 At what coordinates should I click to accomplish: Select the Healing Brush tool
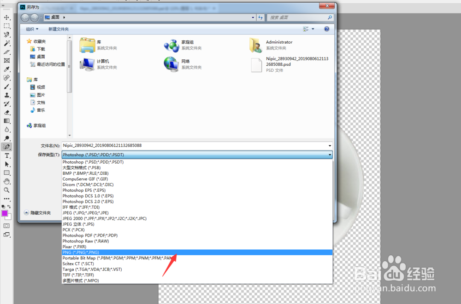point(6,78)
